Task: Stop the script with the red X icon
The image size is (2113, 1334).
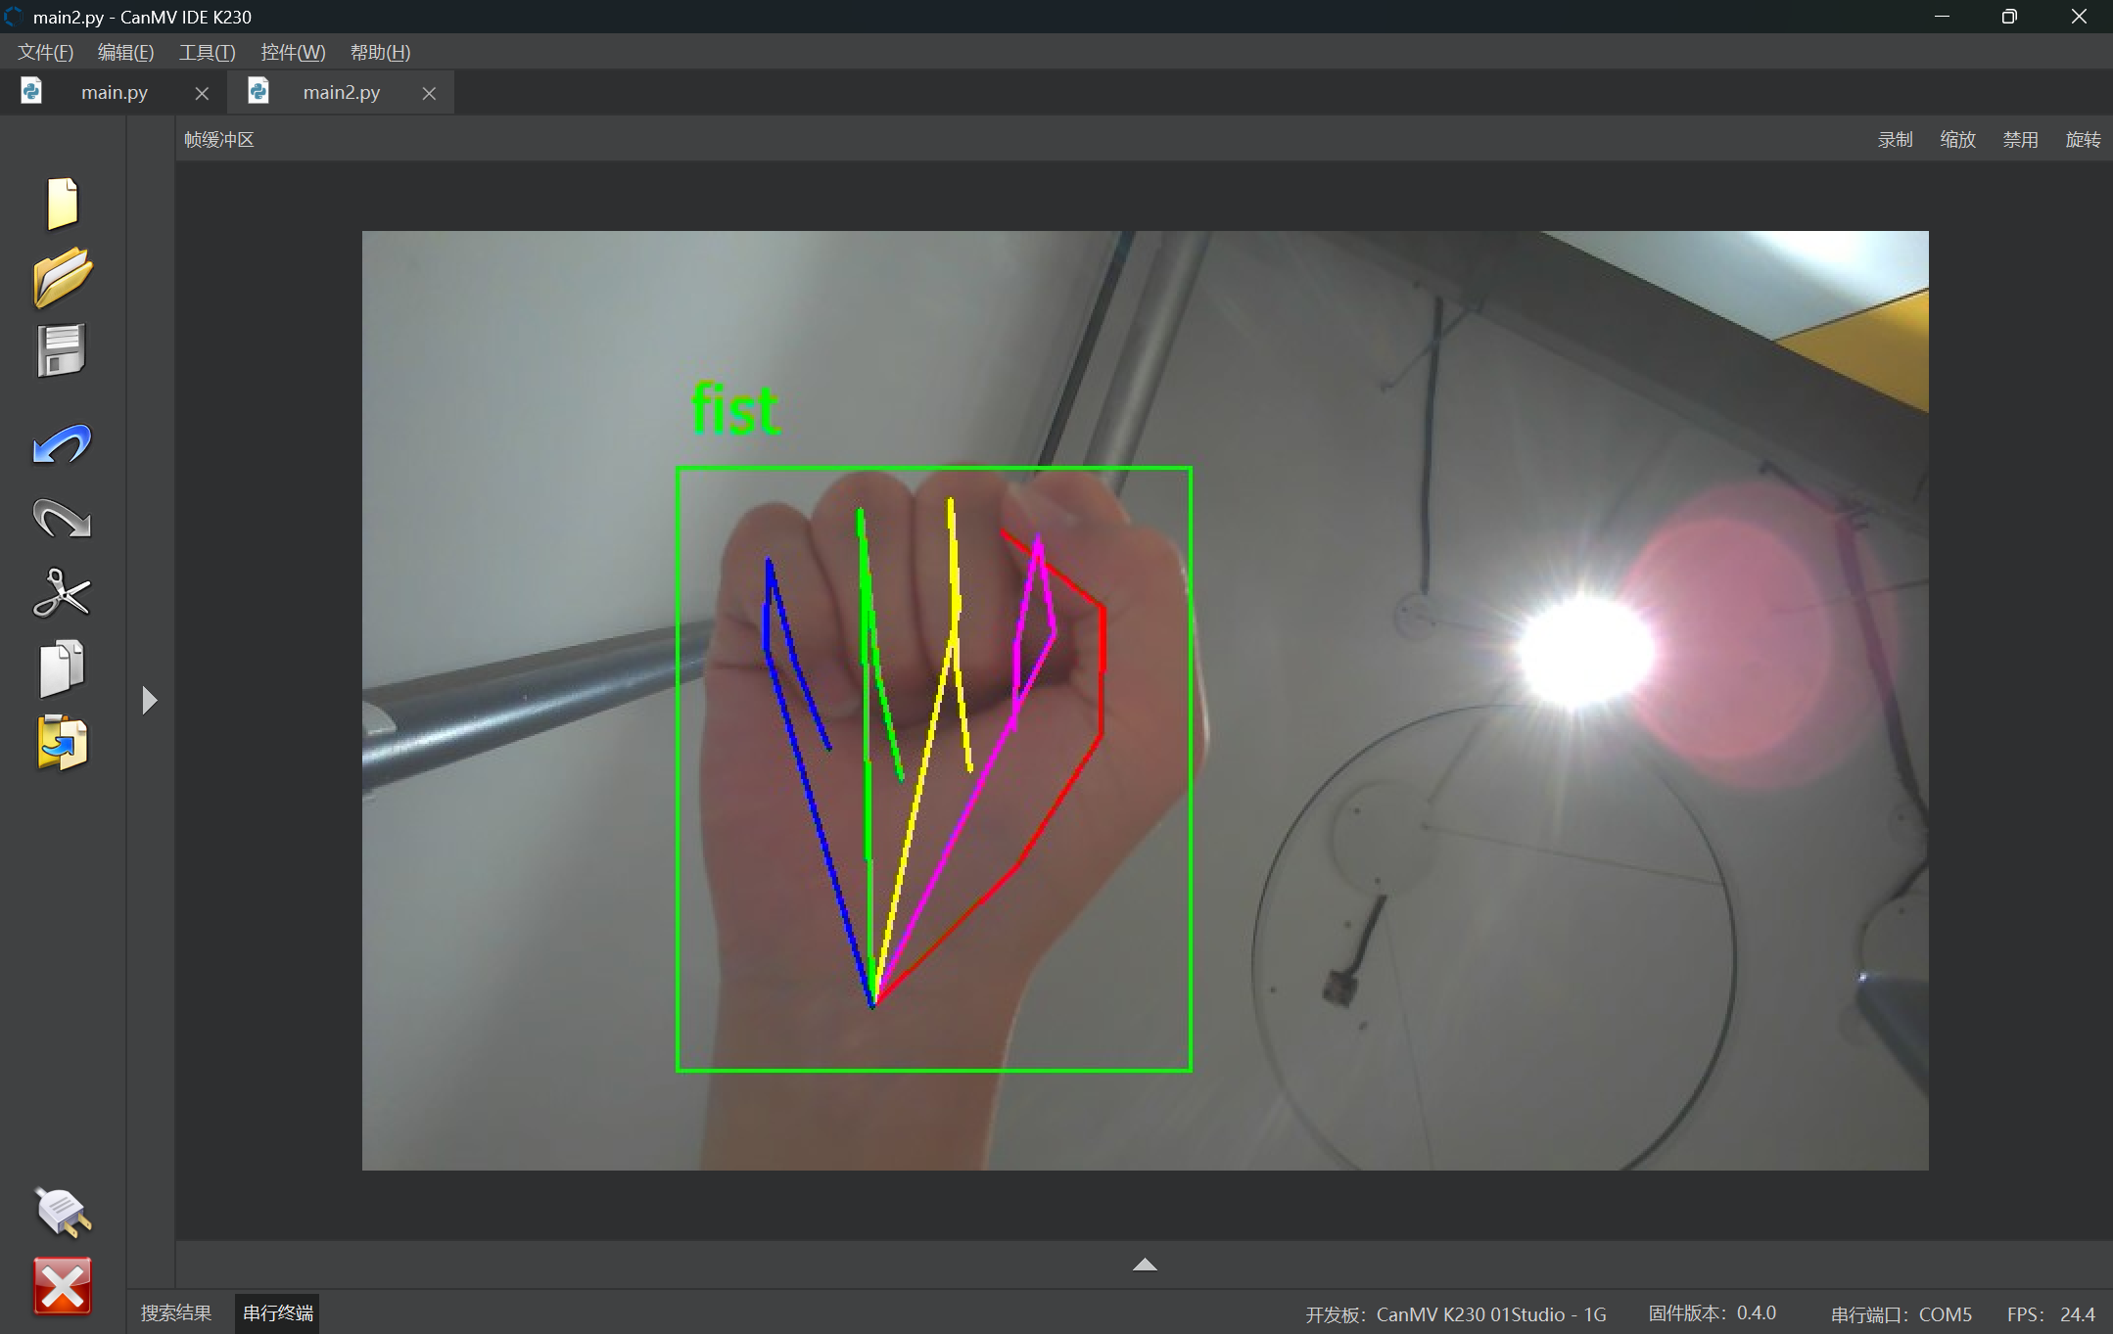Action: click(63, 1286)
